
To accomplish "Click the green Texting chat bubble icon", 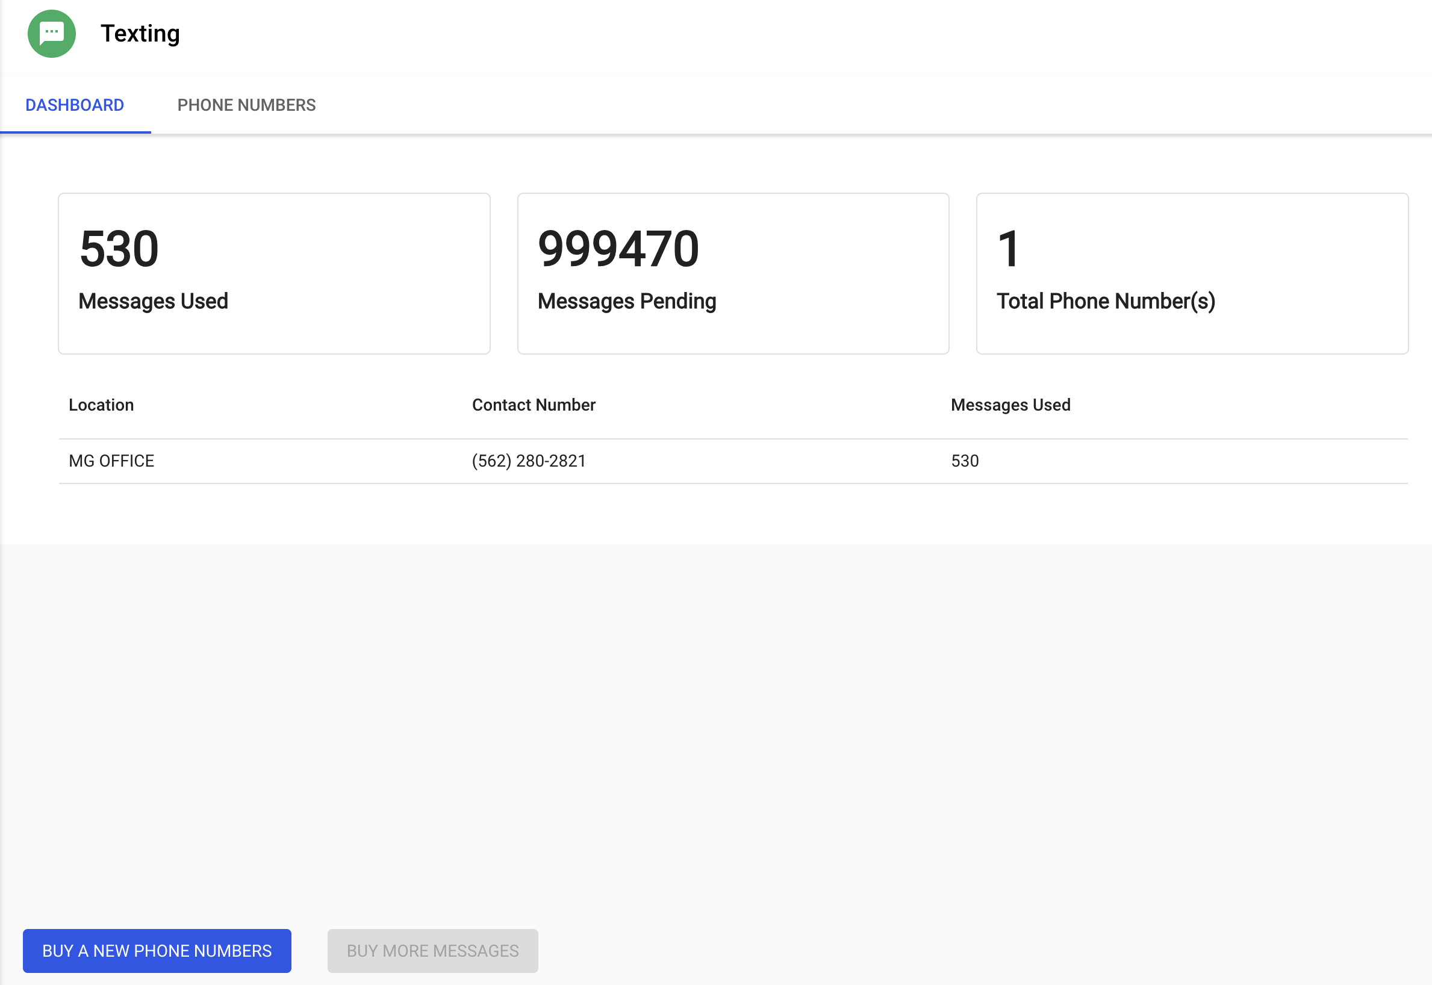I will click(x=52, y=33).
